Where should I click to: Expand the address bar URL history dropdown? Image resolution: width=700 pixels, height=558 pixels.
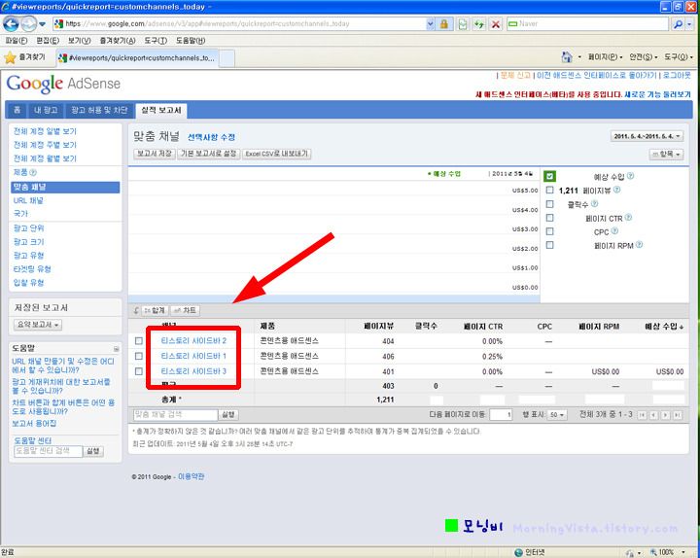pyautogui.click(x=430, y=23)
